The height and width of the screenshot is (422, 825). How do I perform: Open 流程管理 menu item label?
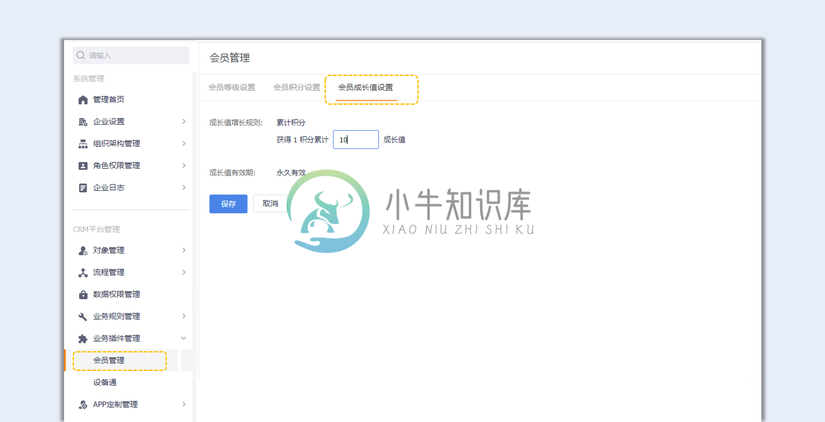[109, 273]
